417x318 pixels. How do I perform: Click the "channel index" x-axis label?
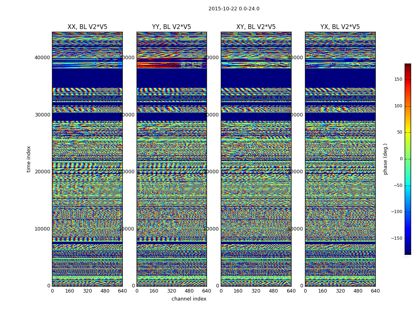click(x=189, y=299)
